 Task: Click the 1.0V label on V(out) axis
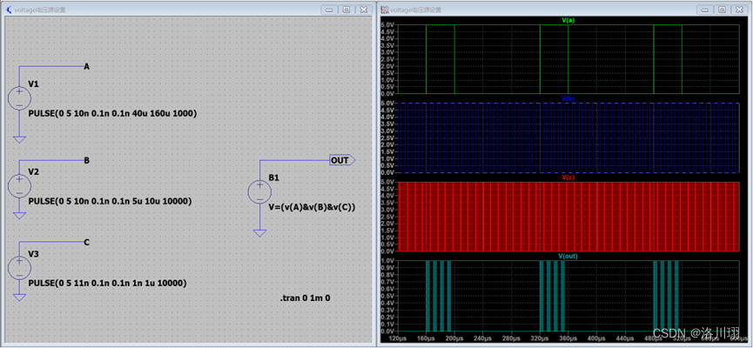click(x=387, y=262)
